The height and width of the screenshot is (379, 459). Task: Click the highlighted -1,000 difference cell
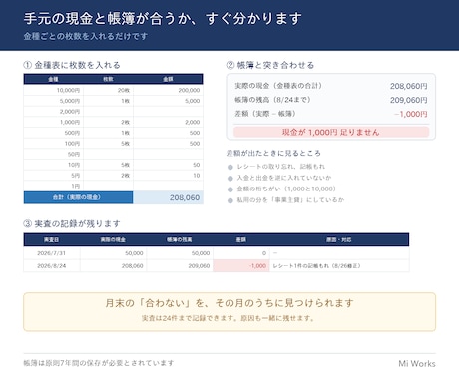pos(241,266)
